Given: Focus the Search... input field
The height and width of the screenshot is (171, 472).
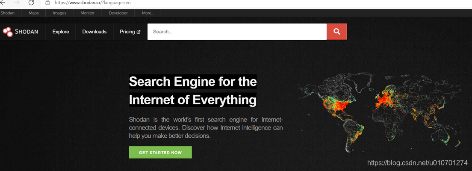Looking at the screenshot, I should [237, 32].
